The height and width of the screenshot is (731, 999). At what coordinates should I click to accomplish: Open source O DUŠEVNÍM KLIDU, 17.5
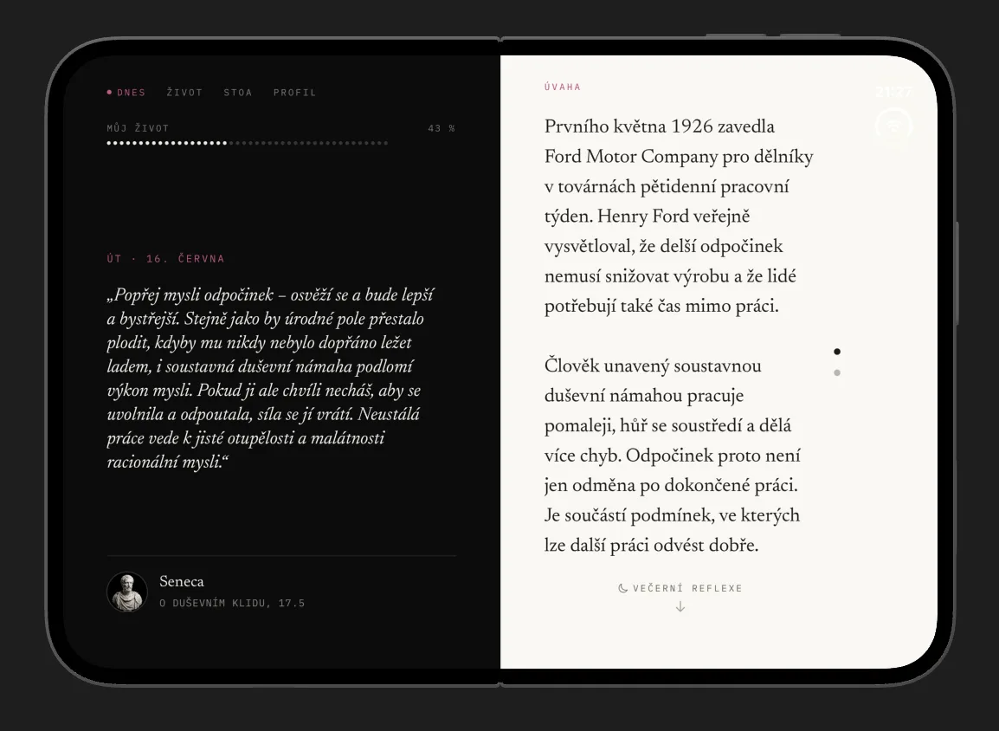[232, 603]
